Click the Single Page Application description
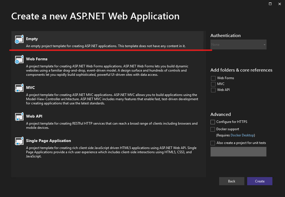This screenshot has height=197, width=285. pos(111,152)
